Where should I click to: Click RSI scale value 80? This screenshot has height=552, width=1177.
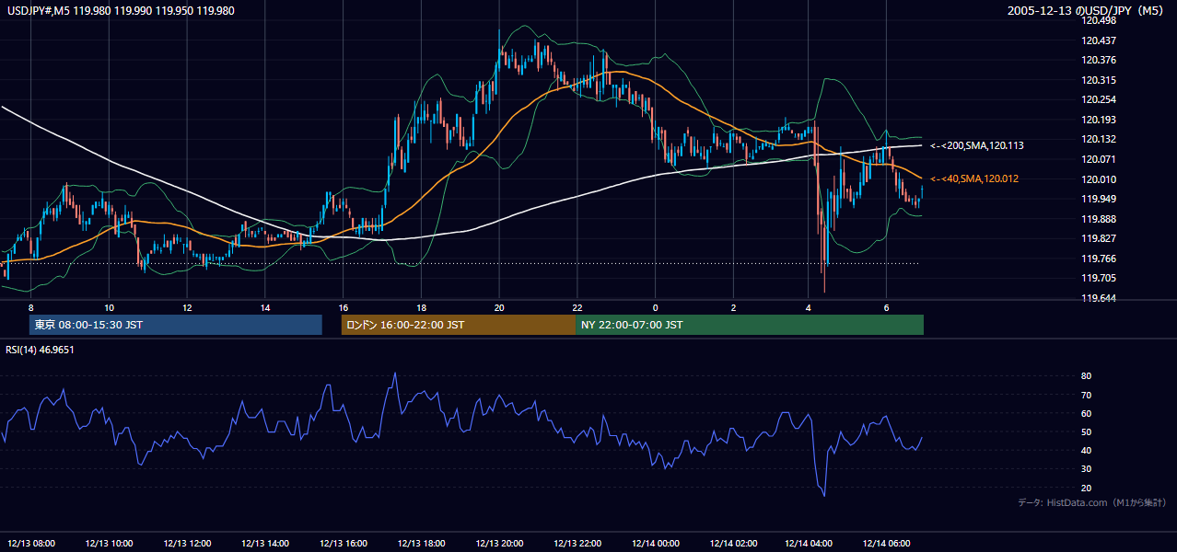[x=1087, y=376]
